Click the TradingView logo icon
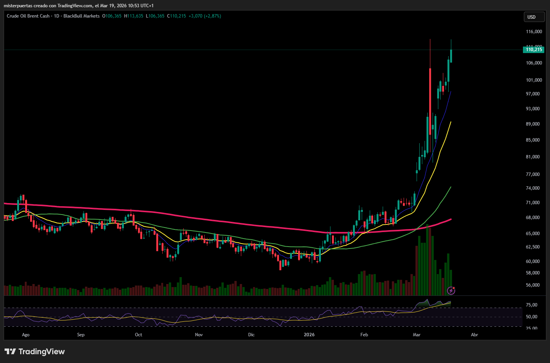This screenshot has height=363, width=550. pos(10,352)
